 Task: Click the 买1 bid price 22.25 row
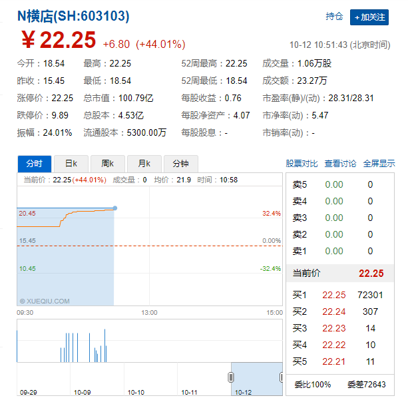point(340,295)
